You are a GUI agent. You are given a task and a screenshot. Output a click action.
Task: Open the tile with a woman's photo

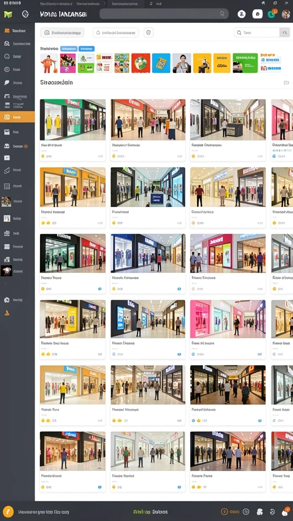182,63
